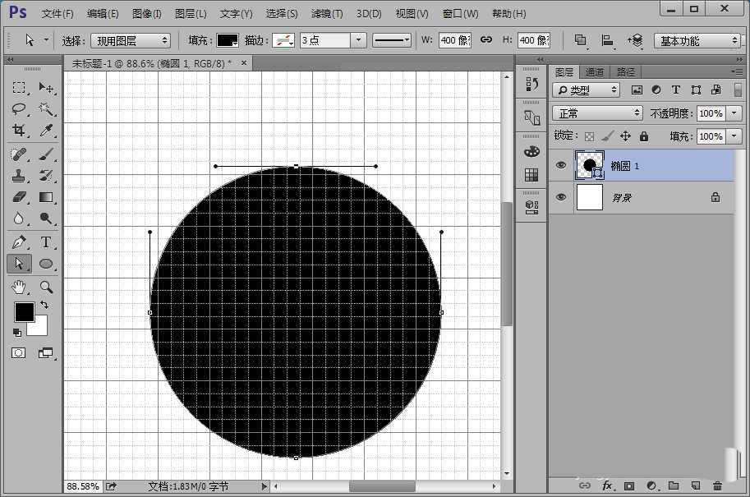
Task: Choose the Crop tool
Action: pos(20,131)
